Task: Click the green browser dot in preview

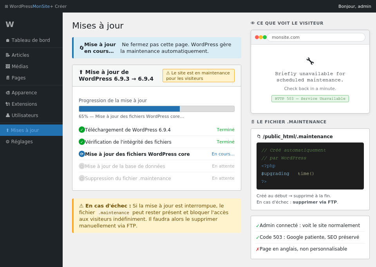Action: (265, 38)
